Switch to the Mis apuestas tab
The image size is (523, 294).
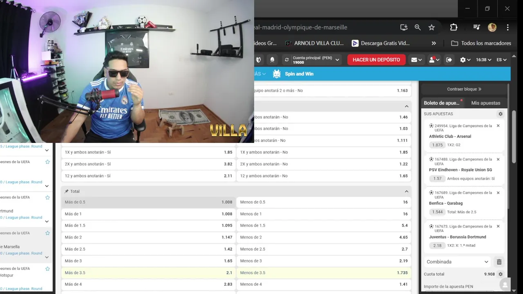(485, 103)
